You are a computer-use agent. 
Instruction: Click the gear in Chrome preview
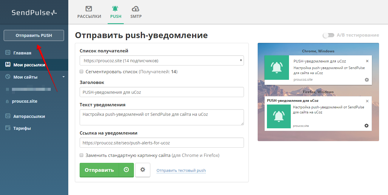[x=367, y=80]
